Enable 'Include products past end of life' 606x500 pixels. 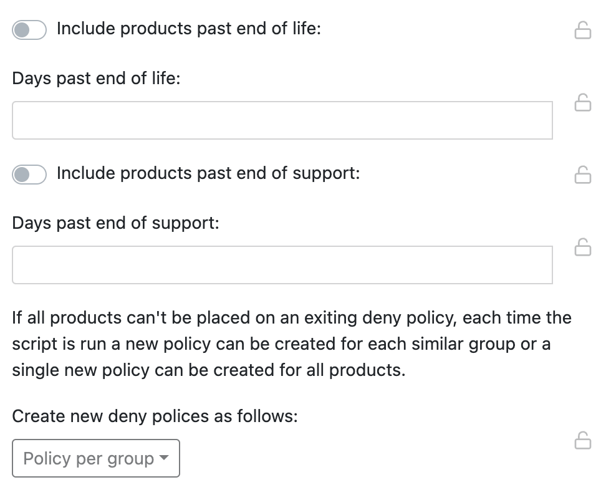(x=29, y=29)
